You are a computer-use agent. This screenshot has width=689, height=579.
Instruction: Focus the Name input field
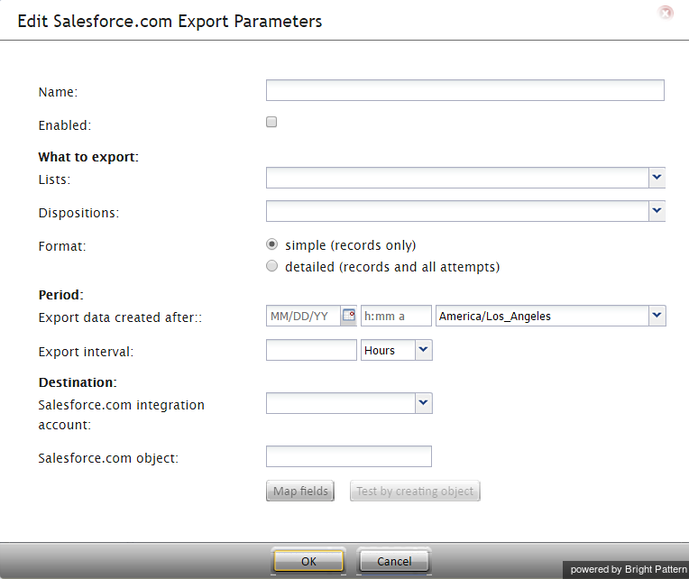(x=465, y=90)
